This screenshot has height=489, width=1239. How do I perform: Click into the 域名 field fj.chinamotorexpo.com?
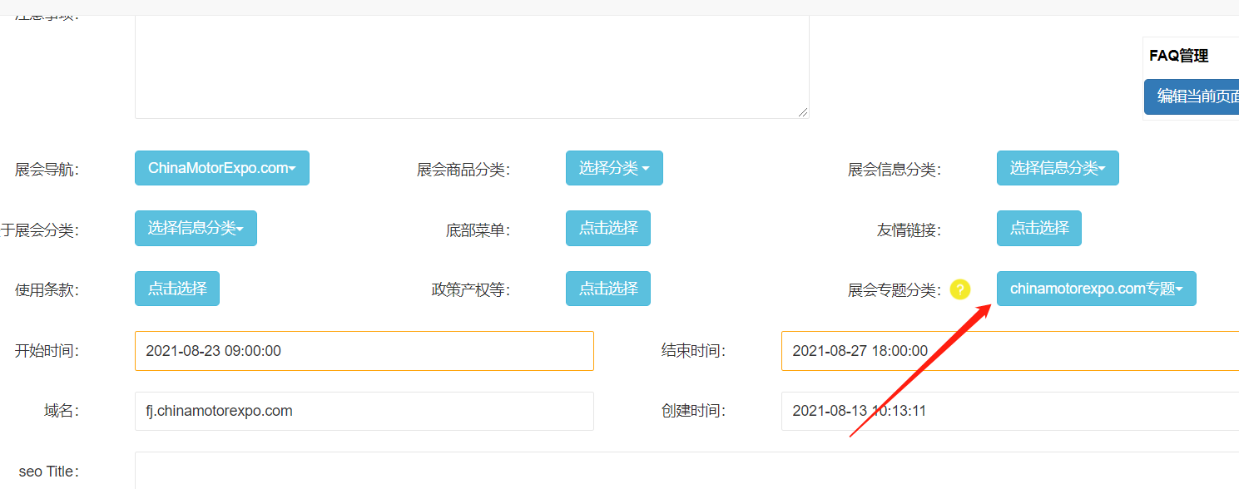click(364, 411)
